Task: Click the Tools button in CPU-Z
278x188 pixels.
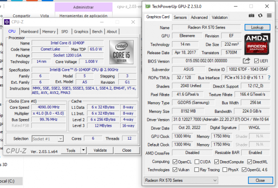Action: coord(71,150)
